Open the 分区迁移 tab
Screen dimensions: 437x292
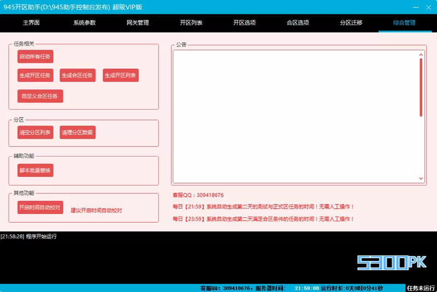click(351, 23)
